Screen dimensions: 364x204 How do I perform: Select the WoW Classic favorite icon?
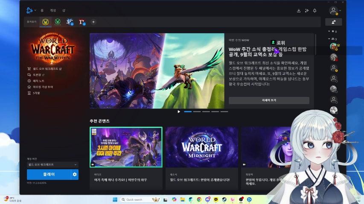58,22
